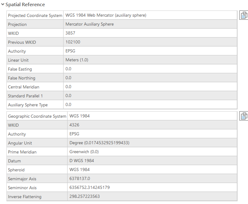Click the False Easting value cell

coord(150,69)
